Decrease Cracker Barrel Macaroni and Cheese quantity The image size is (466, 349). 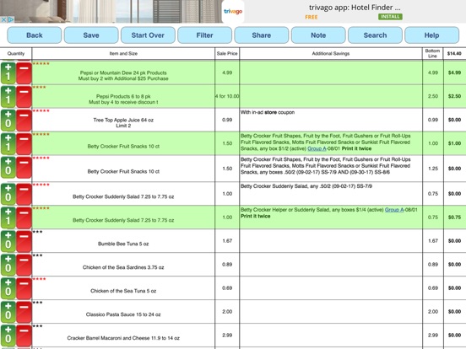24,336
